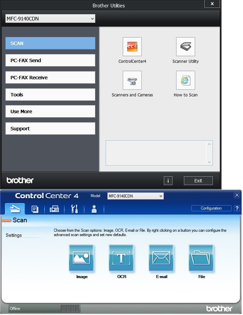Screen dimensions: 243x315
Task: Switch to the Support person tab icon
Action: 94,209
